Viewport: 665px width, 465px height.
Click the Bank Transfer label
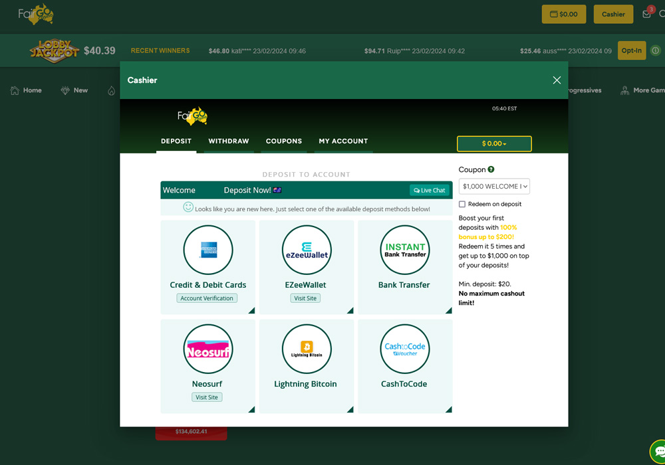click(x=404, y=285)
